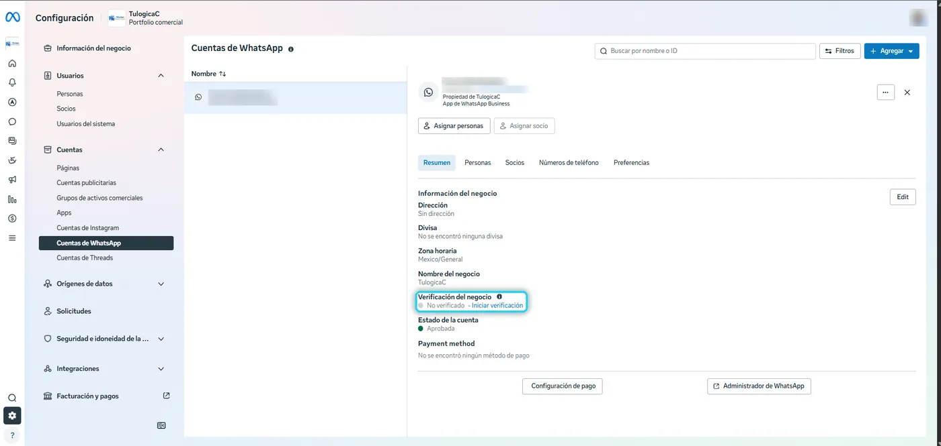Sort accounts by Nombre arrows
The image size is (941, 446).
coord(222,74)
